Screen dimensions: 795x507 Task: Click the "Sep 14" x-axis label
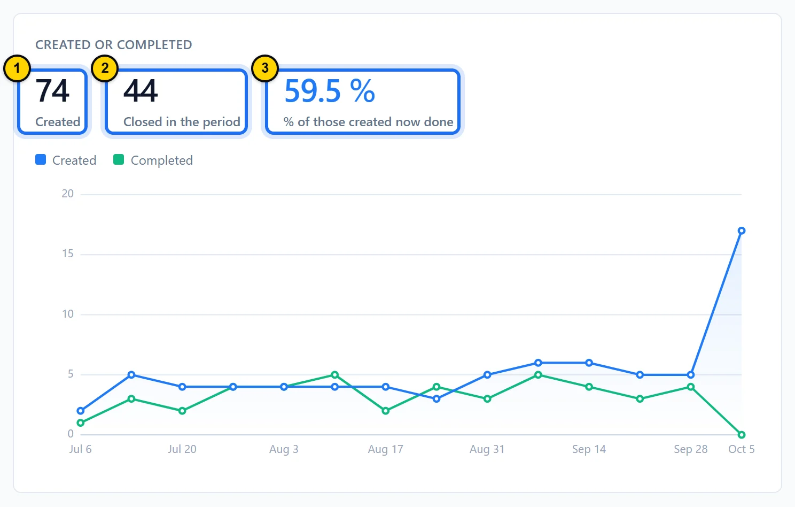point(589,449)
